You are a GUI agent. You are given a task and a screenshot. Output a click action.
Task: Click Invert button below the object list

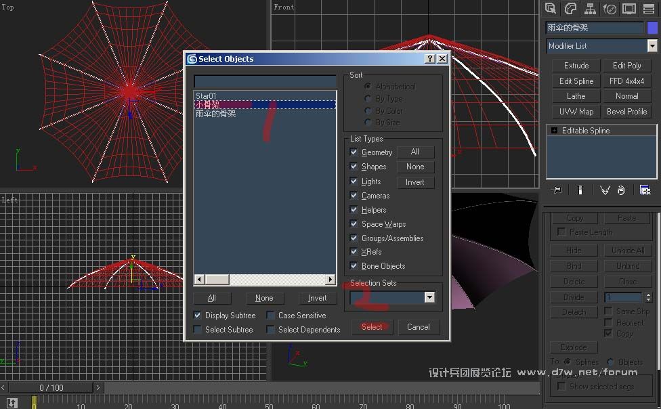pos(317,298)
